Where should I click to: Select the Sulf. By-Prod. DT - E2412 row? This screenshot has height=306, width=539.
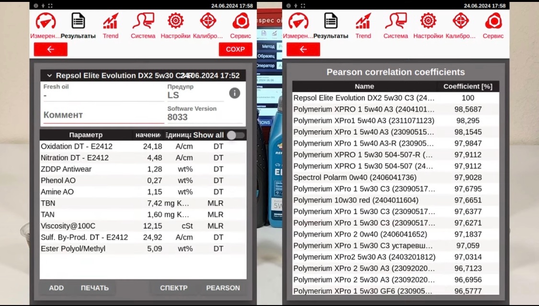coord(143,237)
